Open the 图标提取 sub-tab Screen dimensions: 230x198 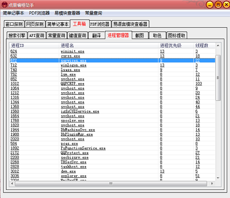click(177, 35)
